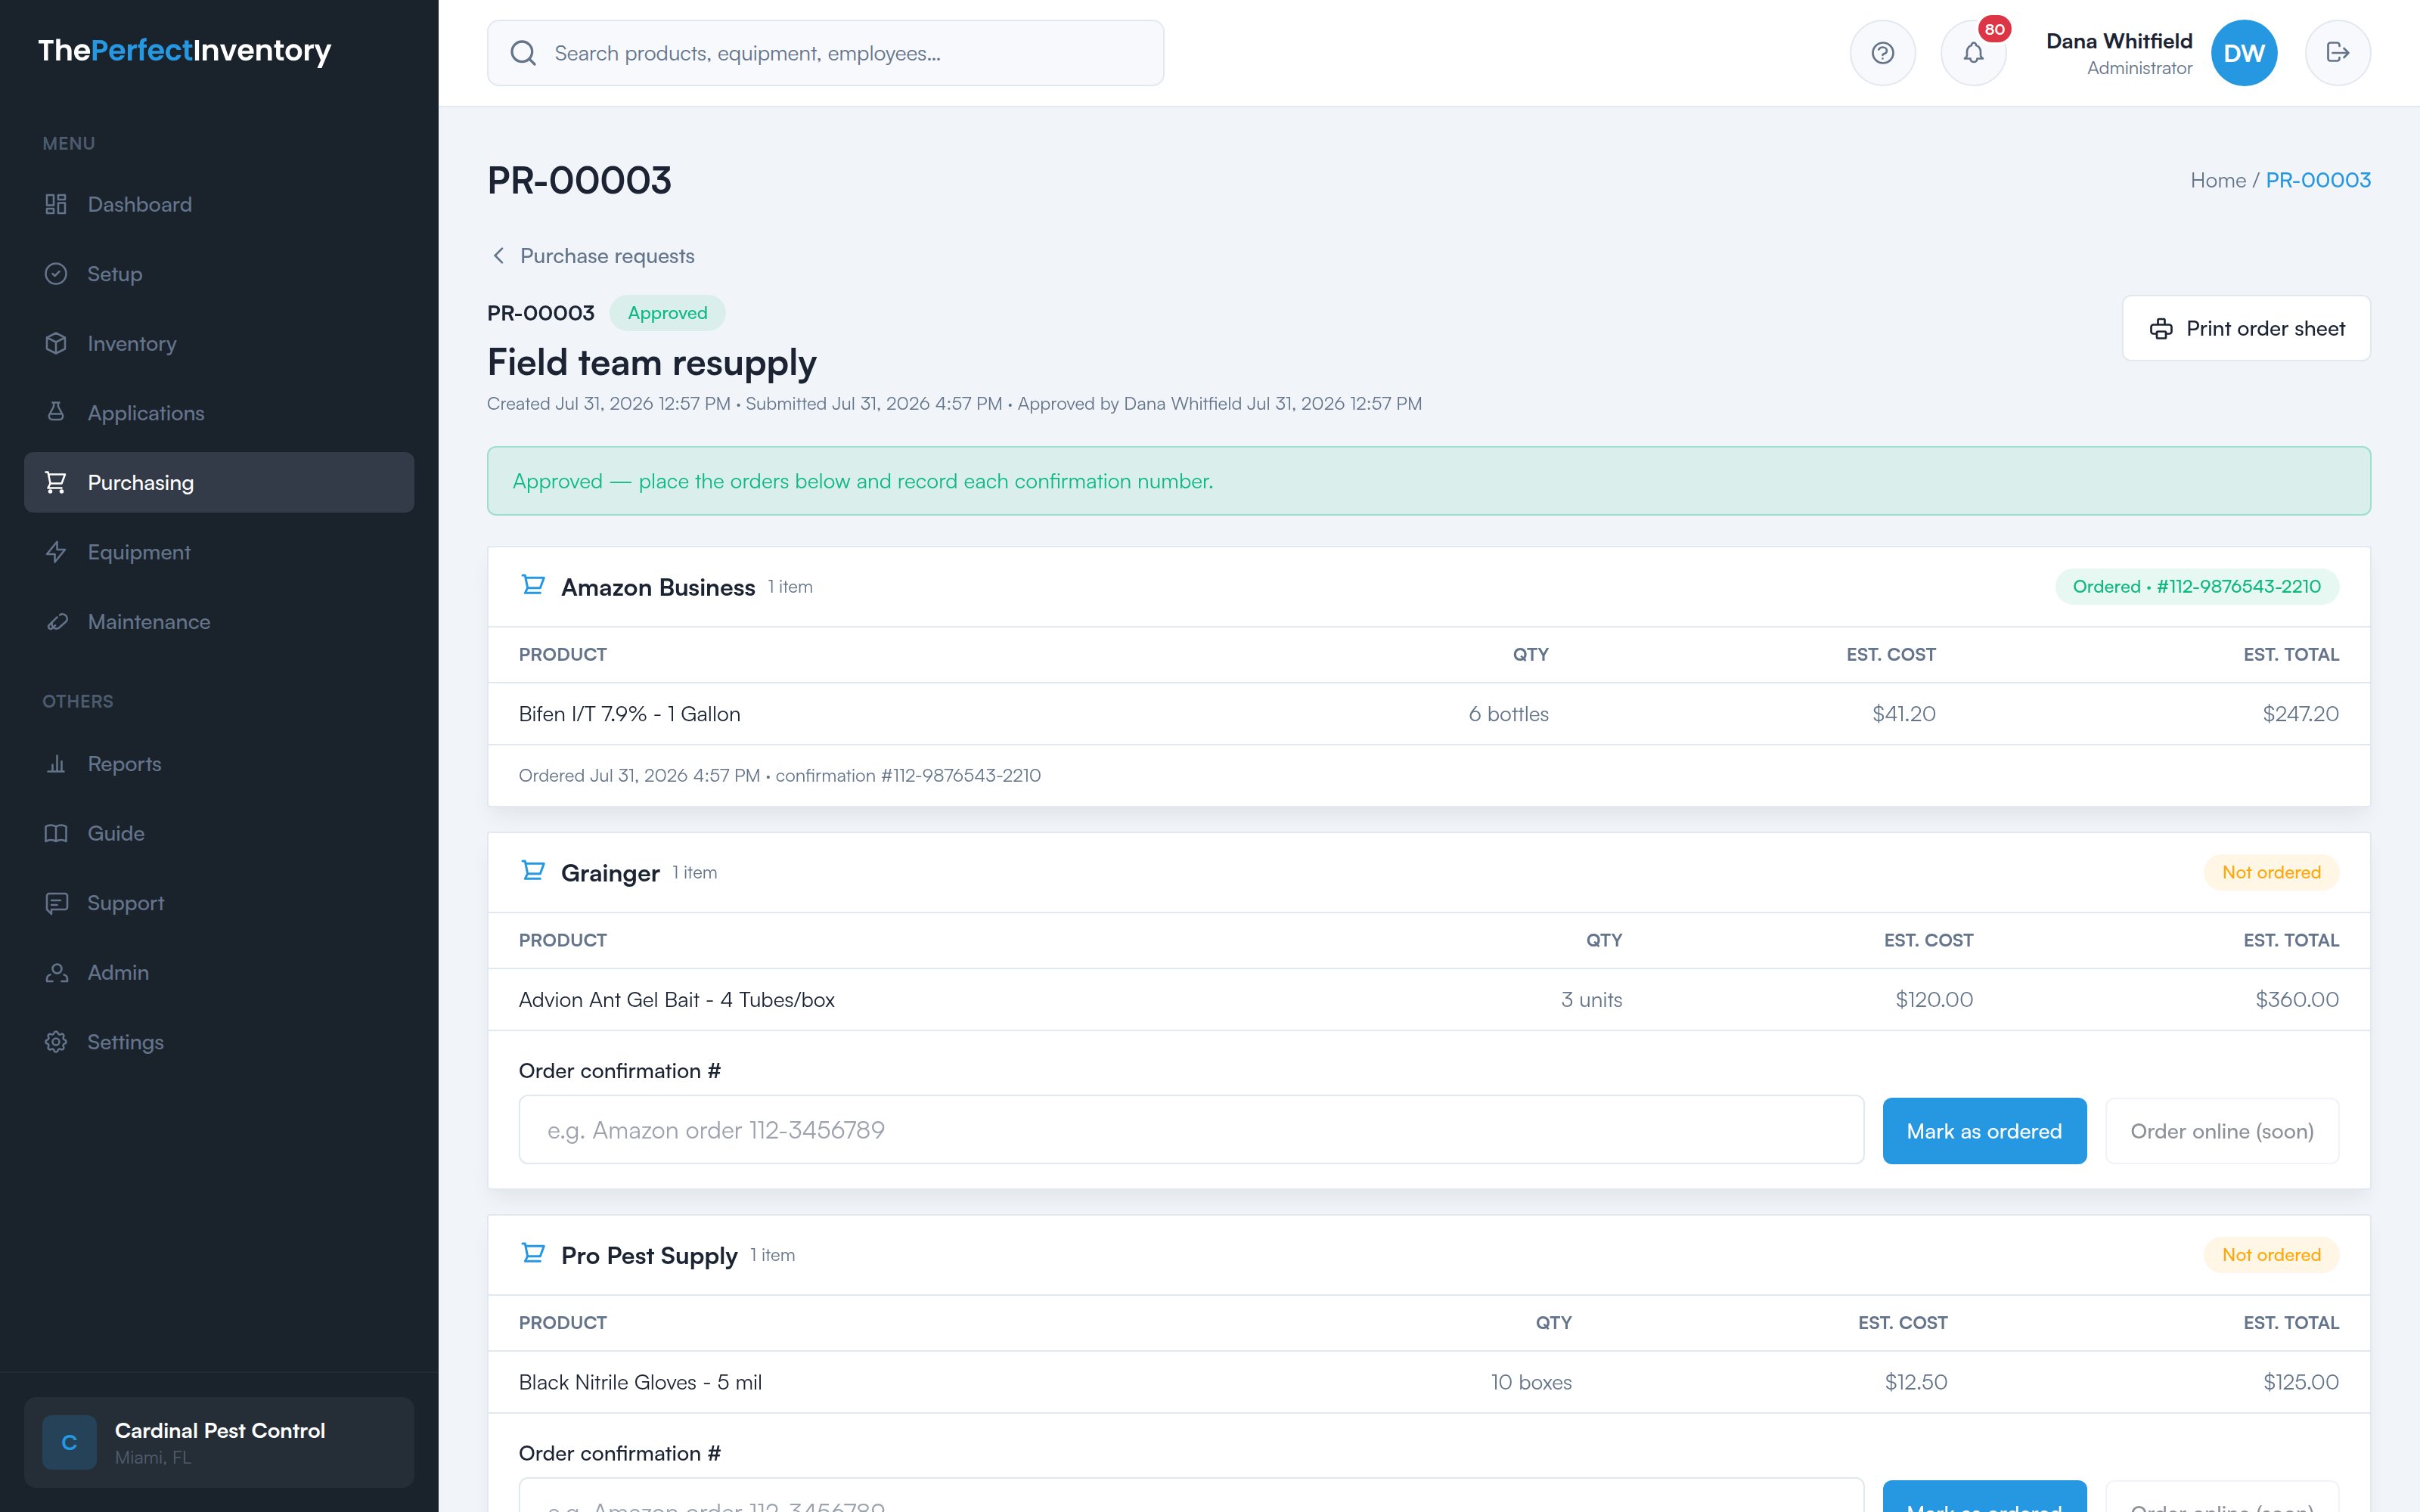
Task: Click the Print order sheet button
Action: coord(2246,328)
